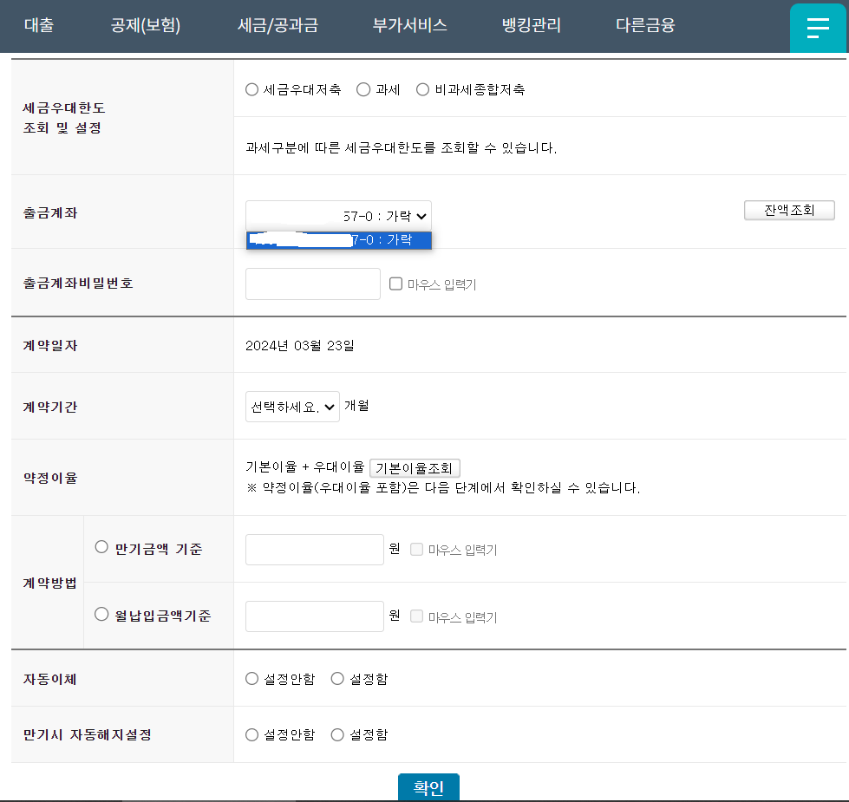849x802 pixels.
Task: Click the 기본이율조회 rate inquiry button
Action: coord(415,467)
